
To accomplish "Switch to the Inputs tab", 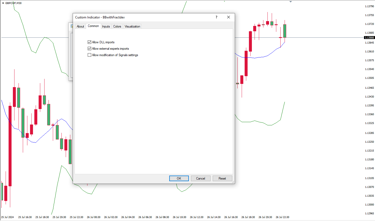I will [106, 26].
